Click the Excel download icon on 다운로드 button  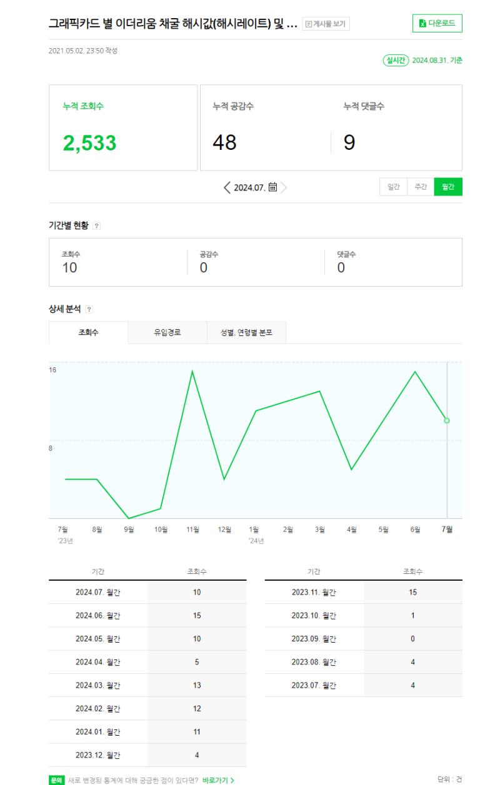click(422, 23)
